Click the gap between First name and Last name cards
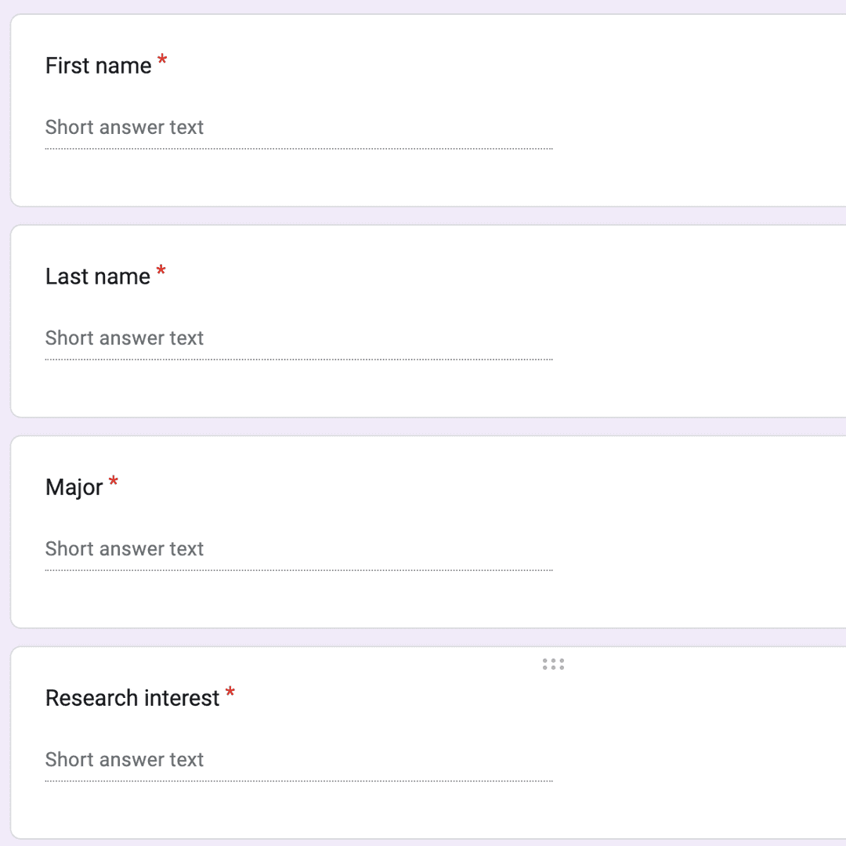846x846 pixels. [423, 216]
